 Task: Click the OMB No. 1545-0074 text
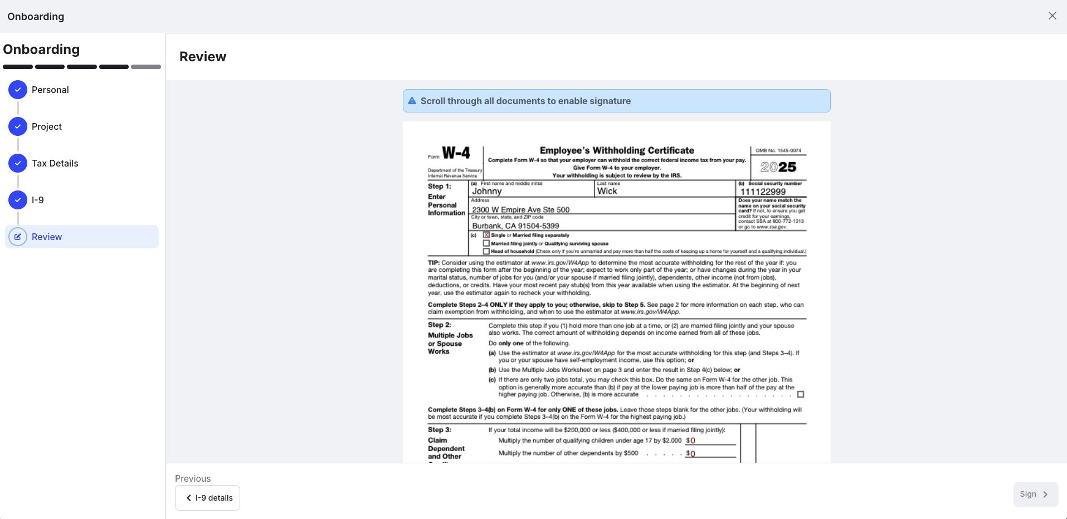778,150
